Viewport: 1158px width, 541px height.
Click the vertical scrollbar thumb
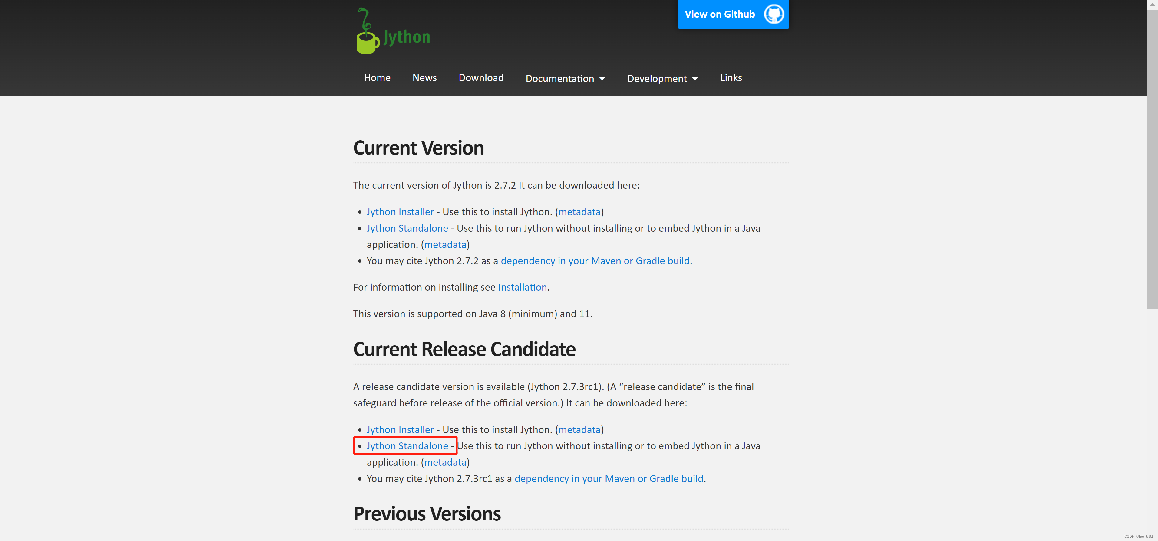[1152, 159]
